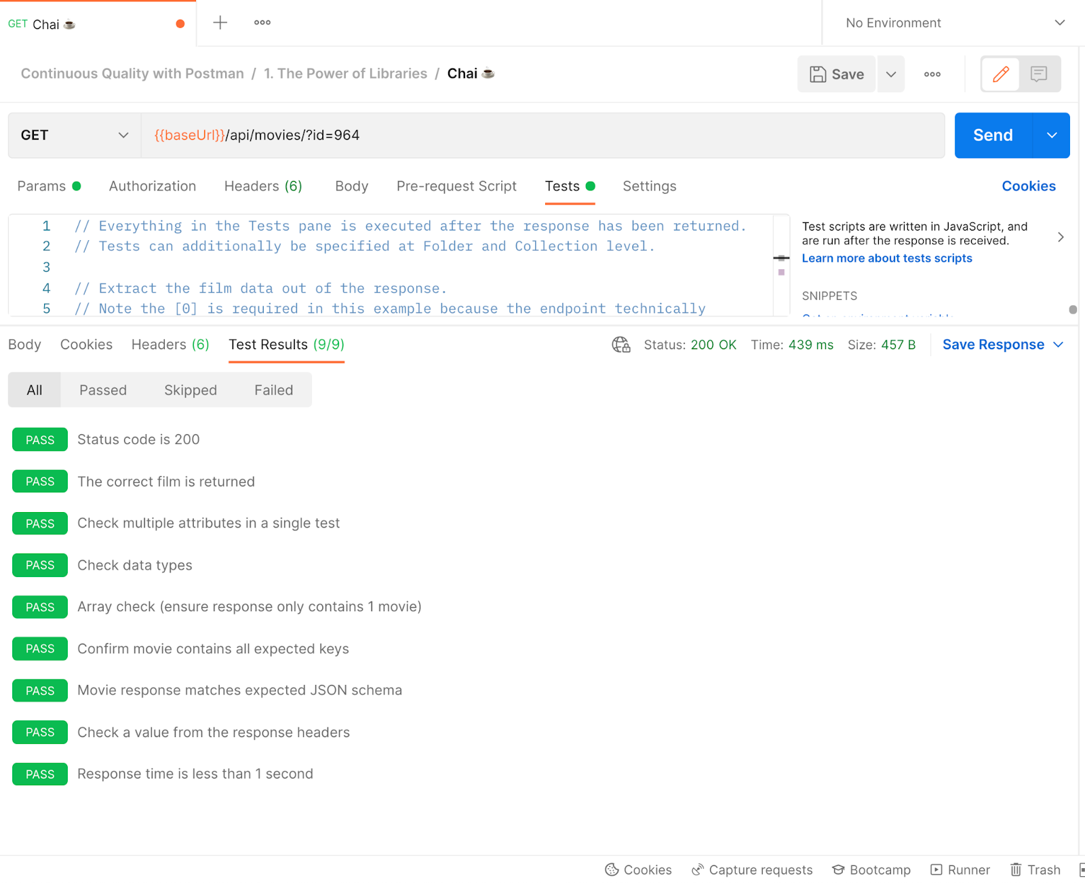Click into the Tests script editor line 1
The image size is (1085, 883).
tap(410, 226)
